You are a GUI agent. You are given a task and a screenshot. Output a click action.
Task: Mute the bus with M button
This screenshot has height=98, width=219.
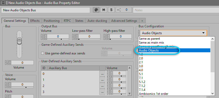click(104, 10)
